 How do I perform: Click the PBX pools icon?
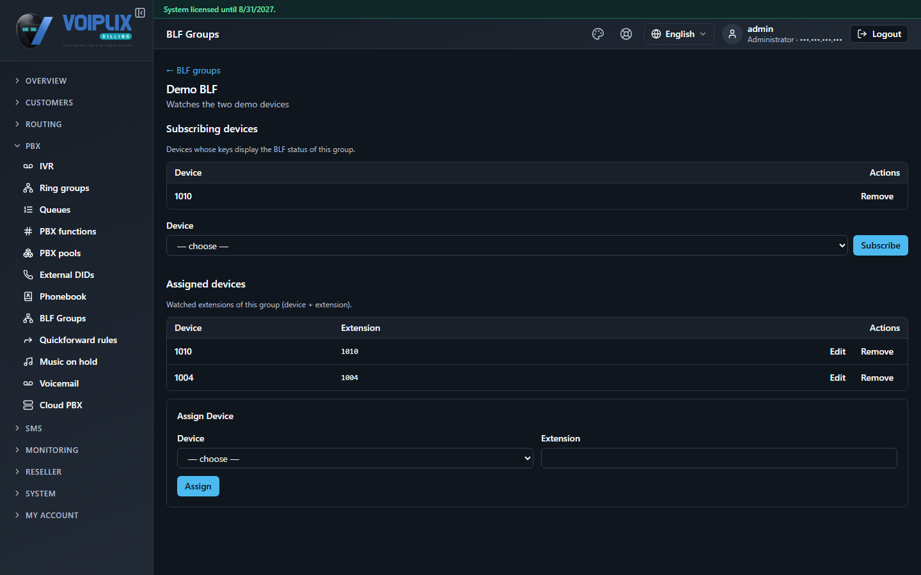pyautogui.click(x=28, y=253)
